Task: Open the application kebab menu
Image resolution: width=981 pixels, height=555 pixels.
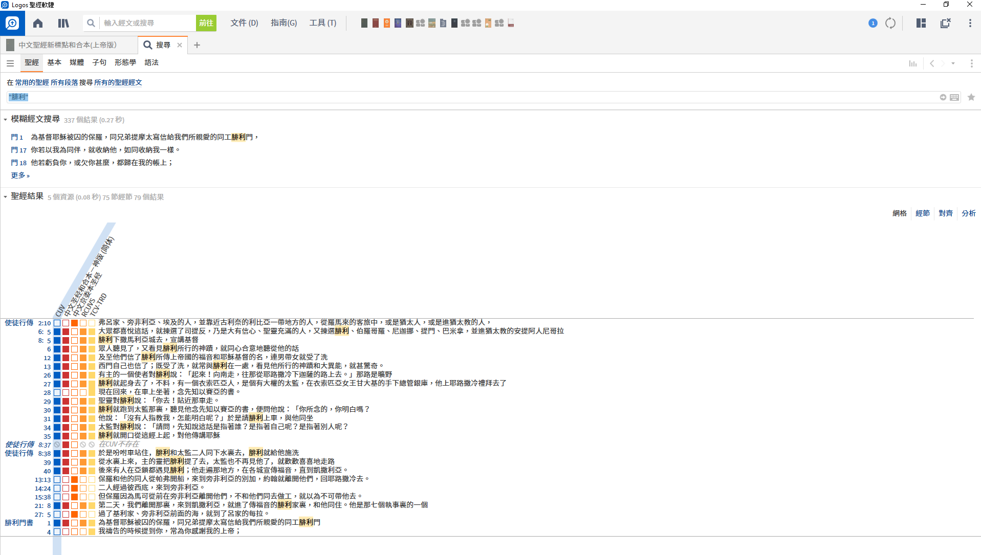Action: coord(970,23)
